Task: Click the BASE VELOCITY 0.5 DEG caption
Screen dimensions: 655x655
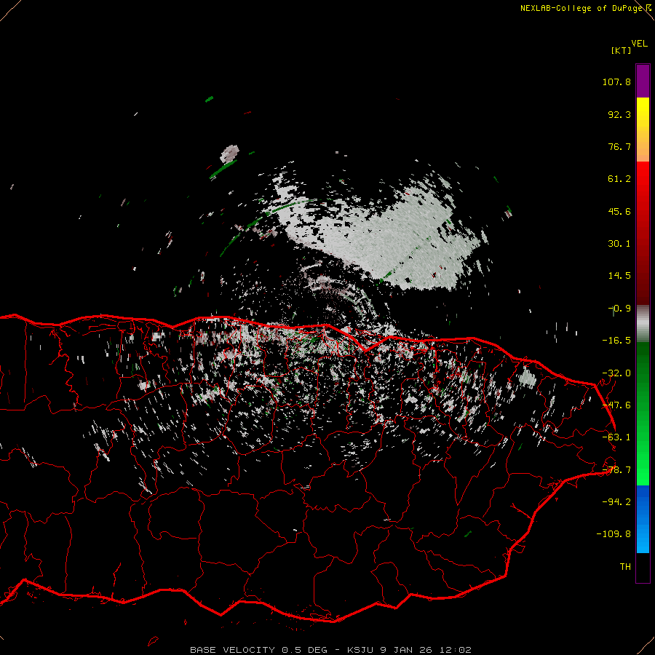Action: (261, 650)
